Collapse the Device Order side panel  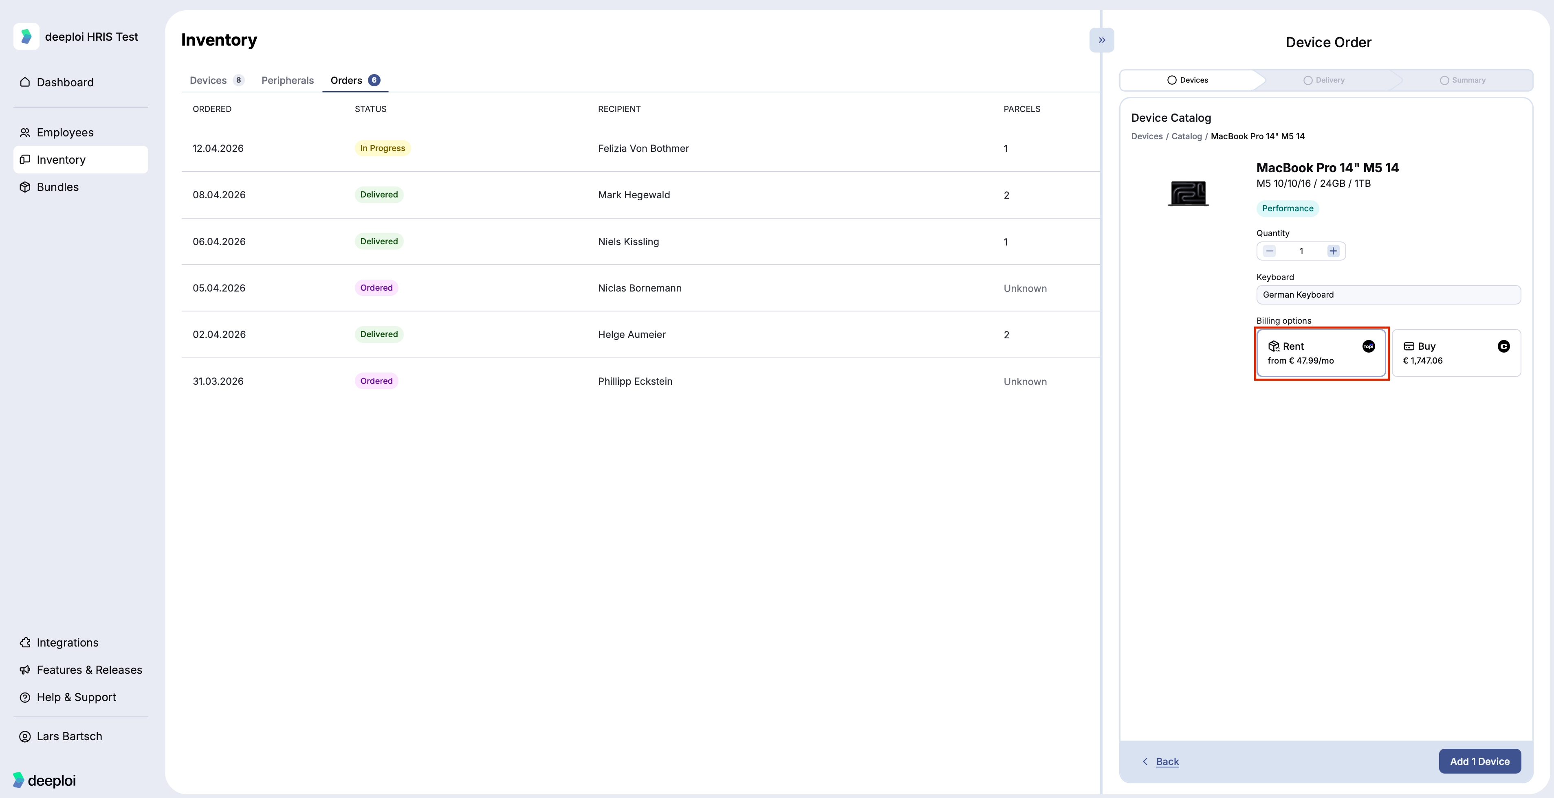coord(1102,40)
